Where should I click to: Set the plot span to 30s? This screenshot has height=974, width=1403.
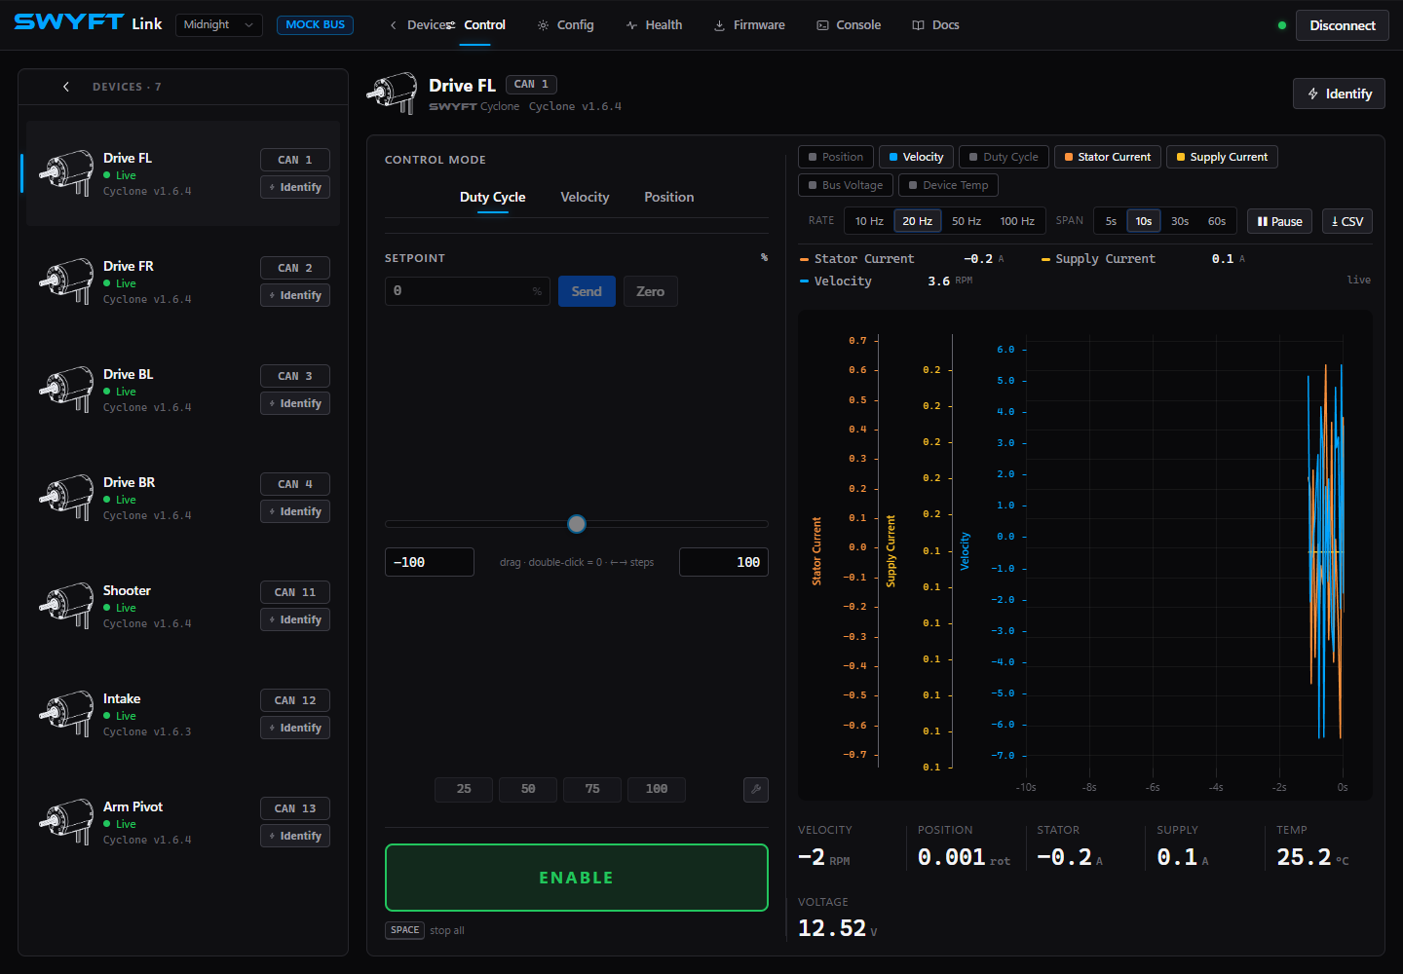click(1180, 221)
